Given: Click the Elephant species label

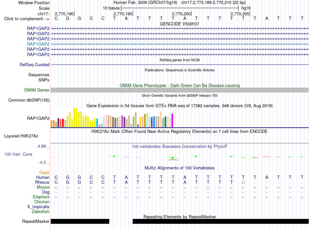Looking at the screenshot, I should (x=41, y=197).
